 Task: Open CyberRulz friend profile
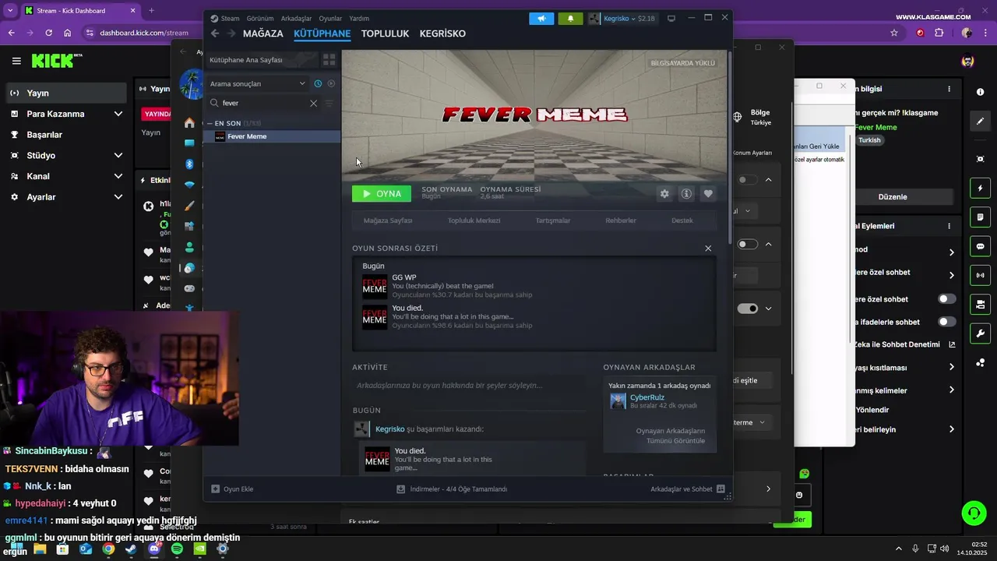647,397
